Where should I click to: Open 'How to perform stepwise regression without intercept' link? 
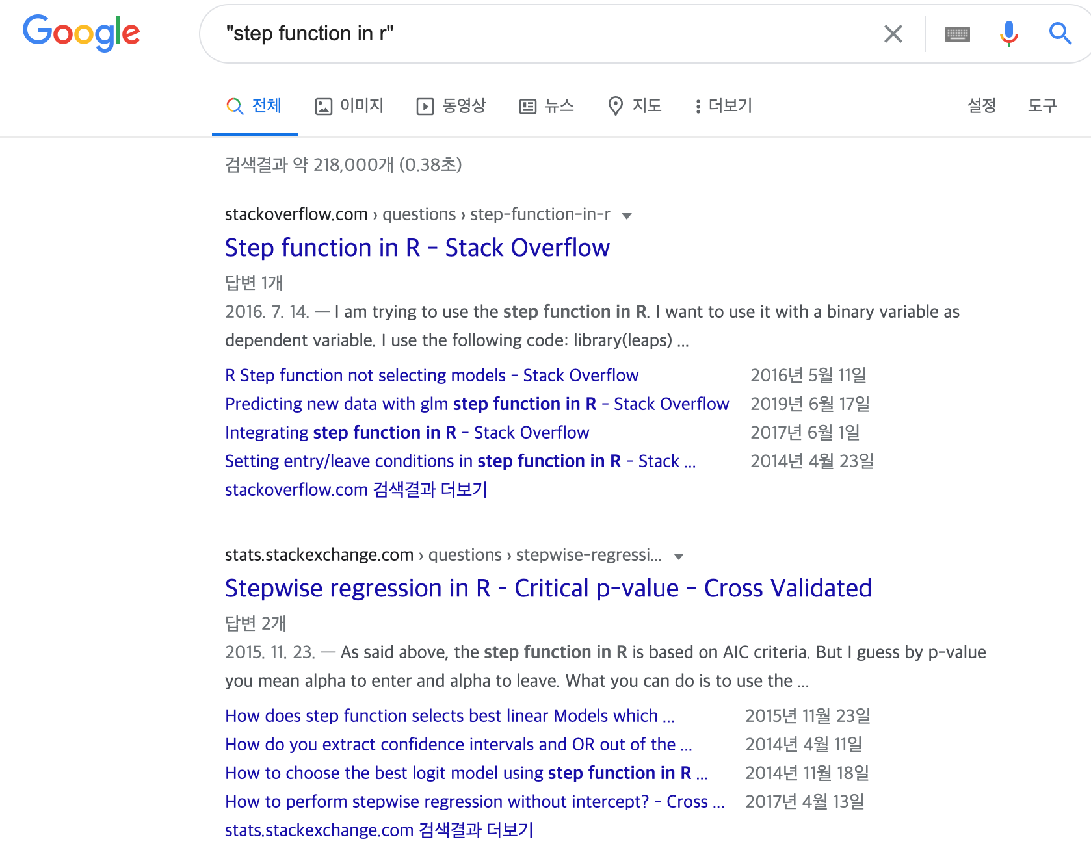[x=475, y=802]
